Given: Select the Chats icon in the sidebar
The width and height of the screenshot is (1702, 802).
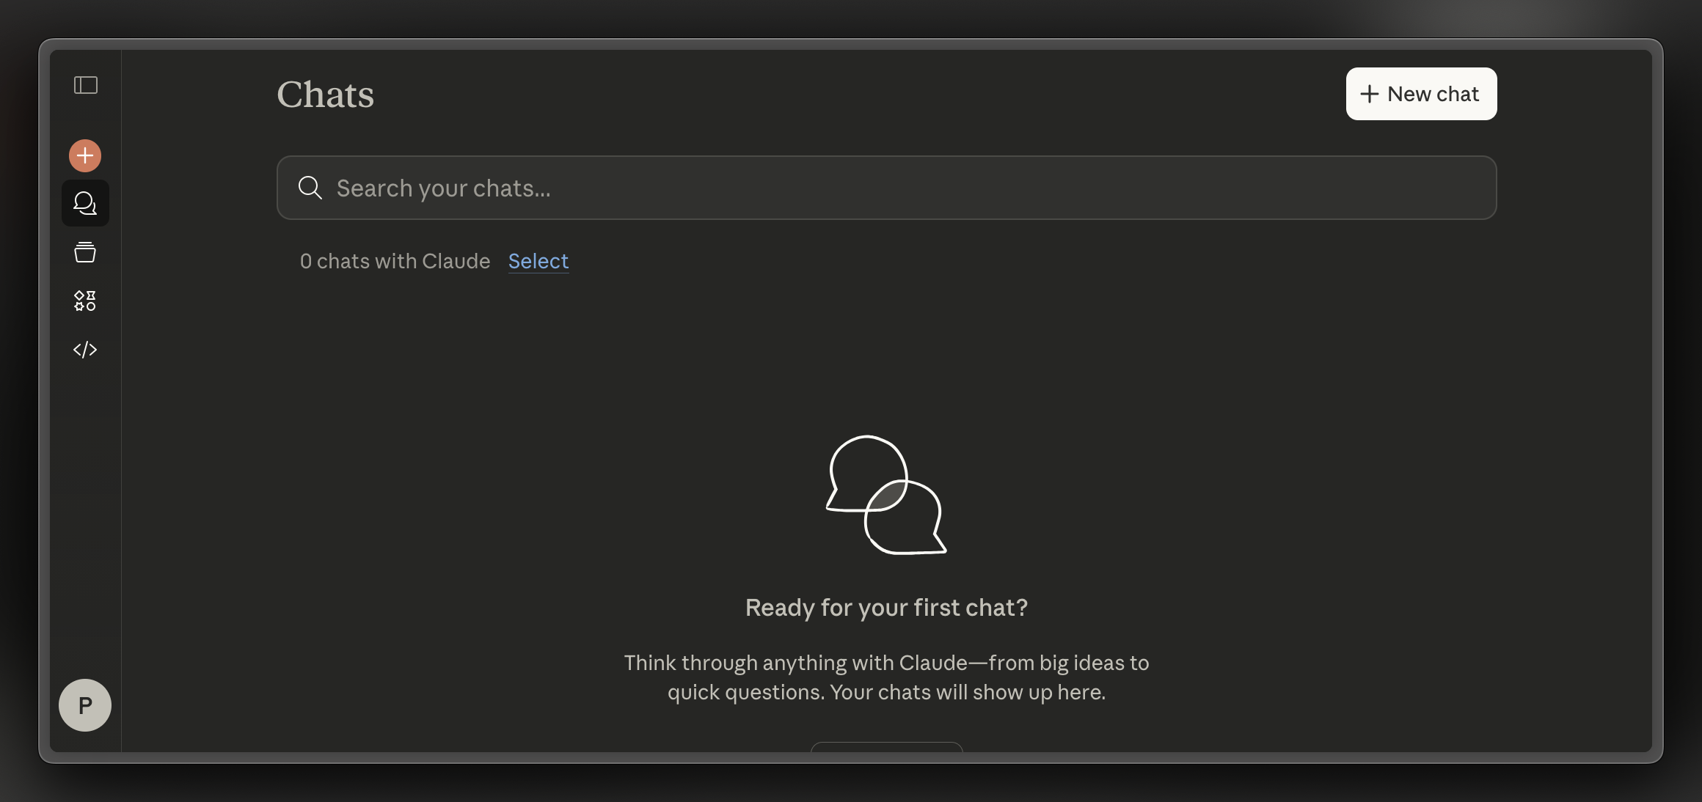Looking at the screenshot, I should click(84, 203).
